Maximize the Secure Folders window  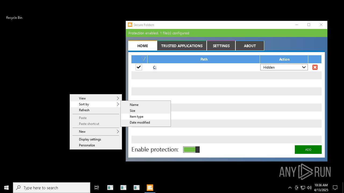[x=309, y=25]
